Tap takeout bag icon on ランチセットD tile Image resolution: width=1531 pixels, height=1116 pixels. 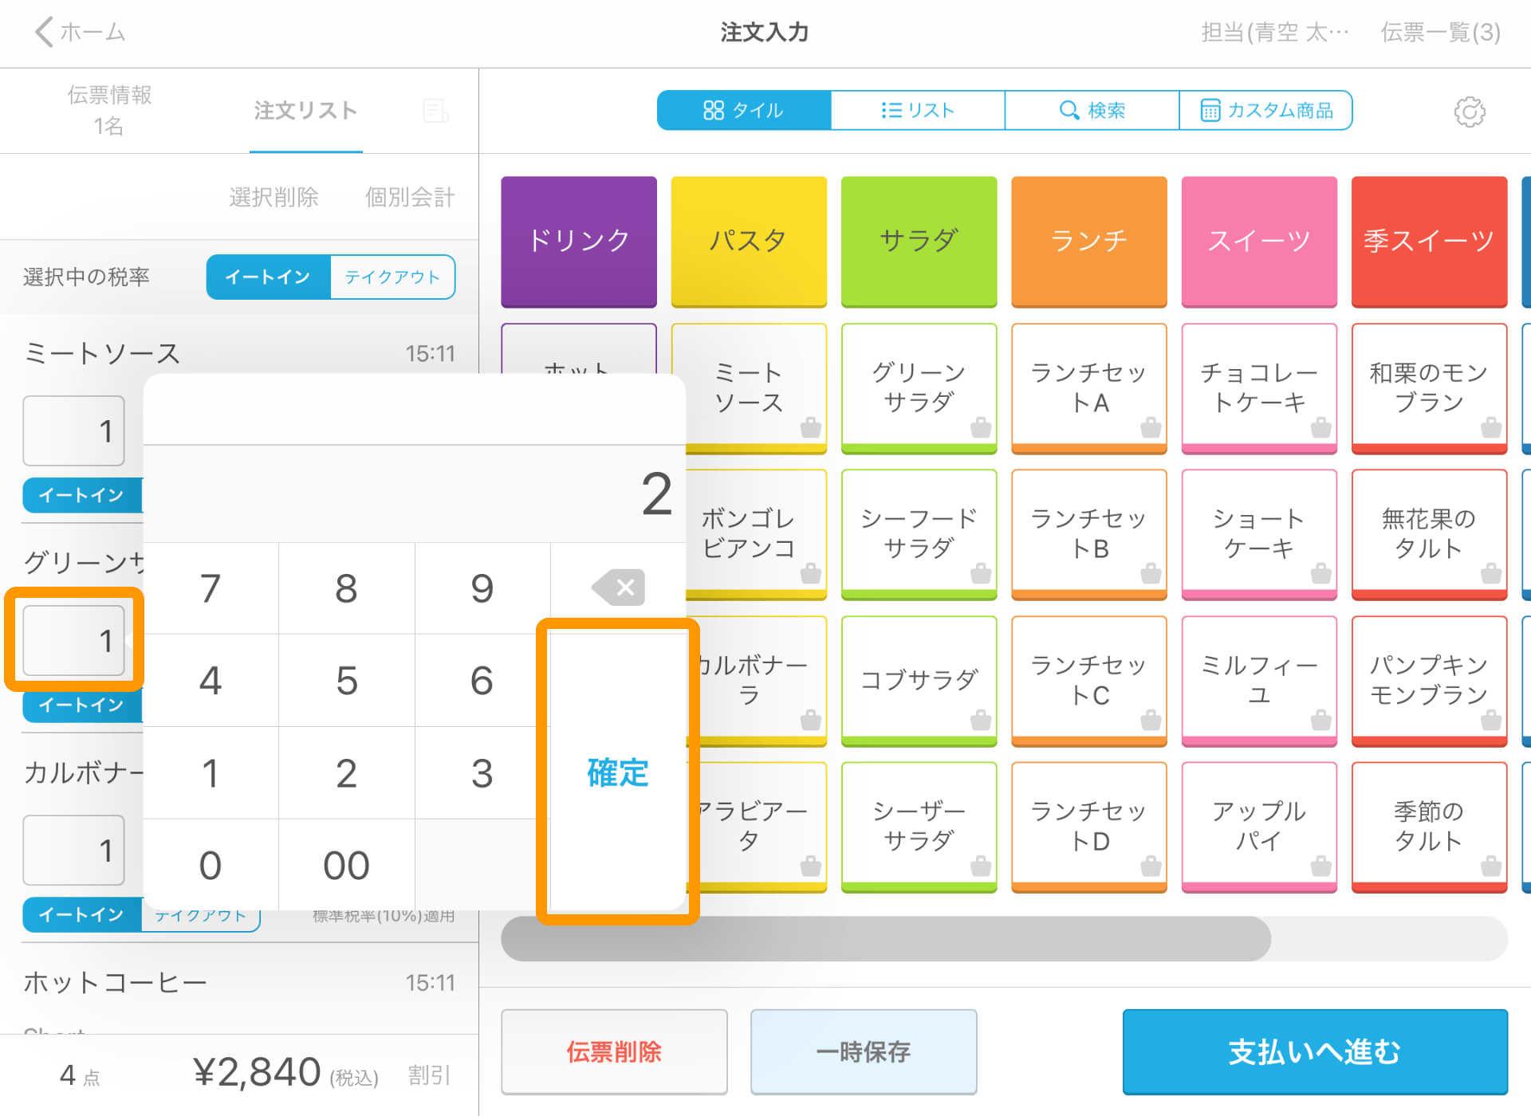point(1151,866)
